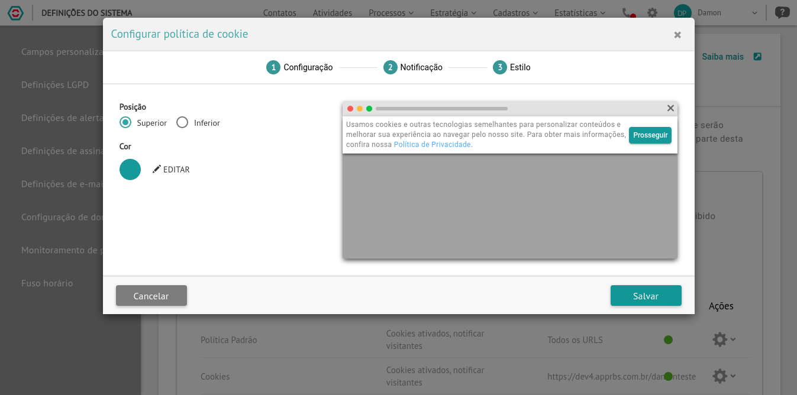The height and width of the screenshot is (395, 797).
Task: Expand chevron next to Política Padrão gear
Action: [733, 339]
